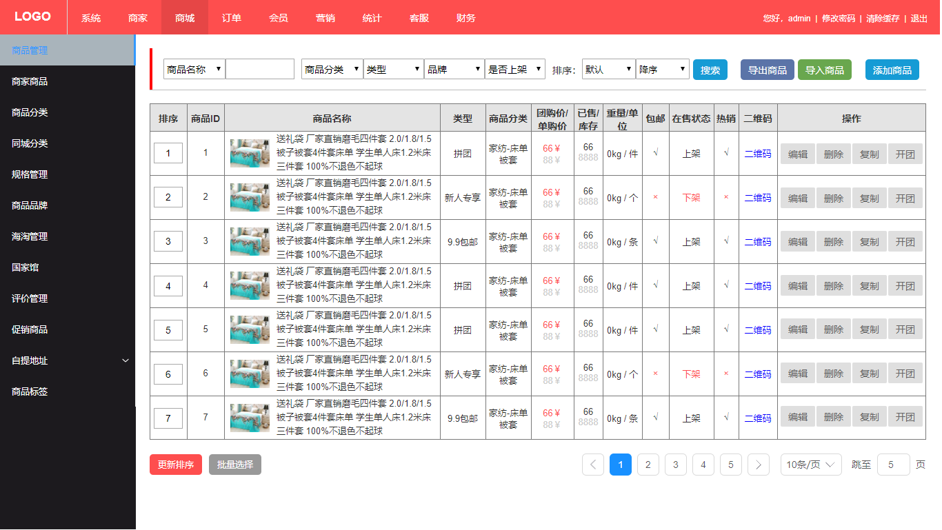Open the 商品分类 filter dropdown
Image resolution: width=942 pixels, height=530 pixels.
(332, 70)
